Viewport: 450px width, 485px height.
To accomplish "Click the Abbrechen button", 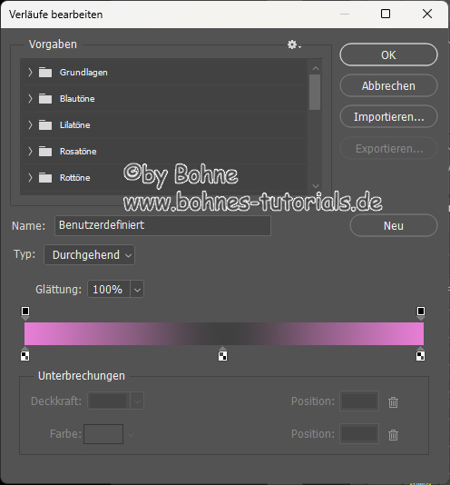I will [x=388, y=85].
